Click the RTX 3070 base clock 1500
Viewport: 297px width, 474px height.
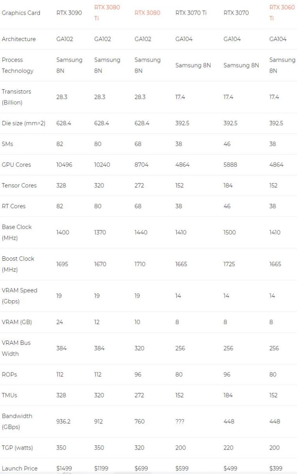coord(229,232)
